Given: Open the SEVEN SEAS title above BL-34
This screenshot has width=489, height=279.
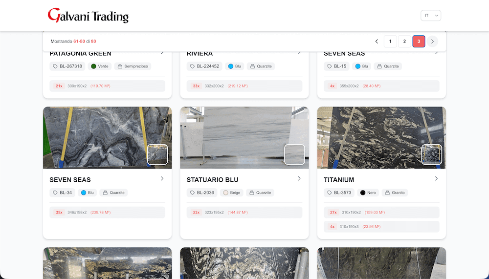Looking at the screenshot, I should (x=70, y=180).
